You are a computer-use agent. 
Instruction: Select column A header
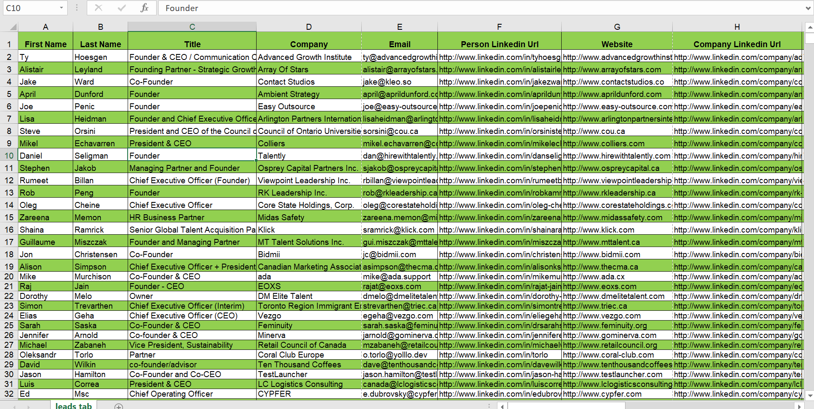click(x=46, y=27)
